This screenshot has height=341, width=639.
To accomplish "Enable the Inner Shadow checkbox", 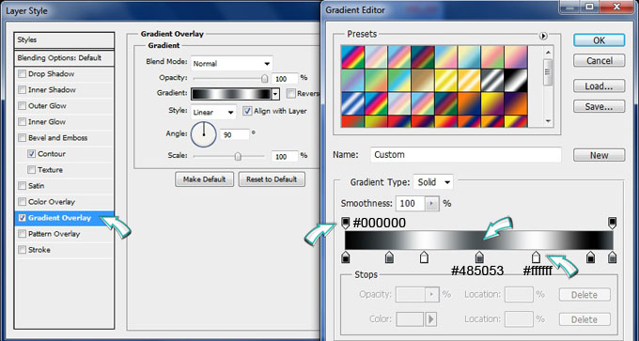I will click(x=22, y=90).
